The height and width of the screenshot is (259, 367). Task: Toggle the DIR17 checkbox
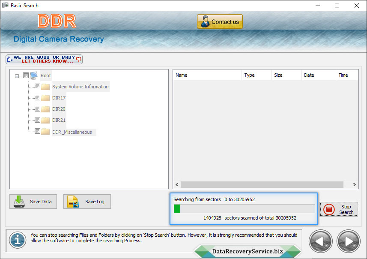tap(37, 97)
